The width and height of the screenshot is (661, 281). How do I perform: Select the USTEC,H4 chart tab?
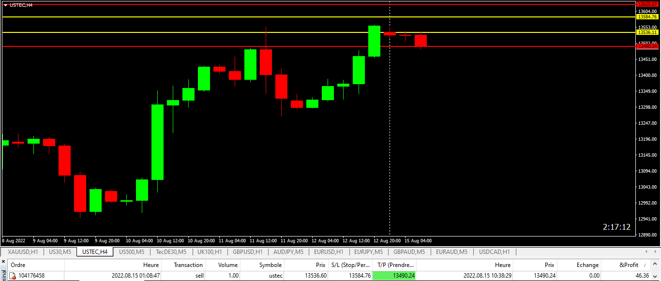[95, 252]
